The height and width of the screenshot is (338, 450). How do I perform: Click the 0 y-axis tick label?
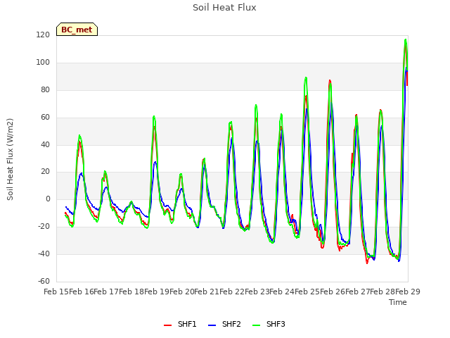(x=48, y=199)
